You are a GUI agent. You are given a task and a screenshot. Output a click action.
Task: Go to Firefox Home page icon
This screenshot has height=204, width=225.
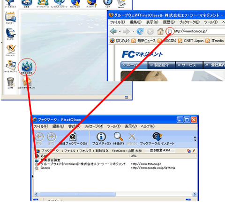[160, 31]
